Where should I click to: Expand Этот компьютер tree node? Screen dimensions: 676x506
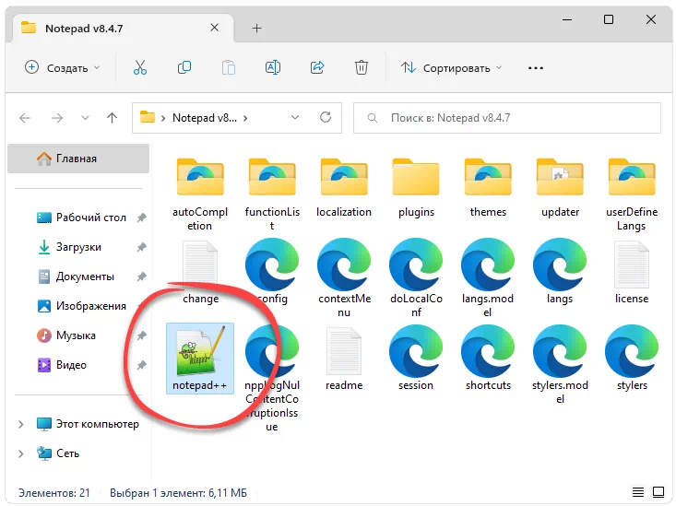click(x=20, y=424)
